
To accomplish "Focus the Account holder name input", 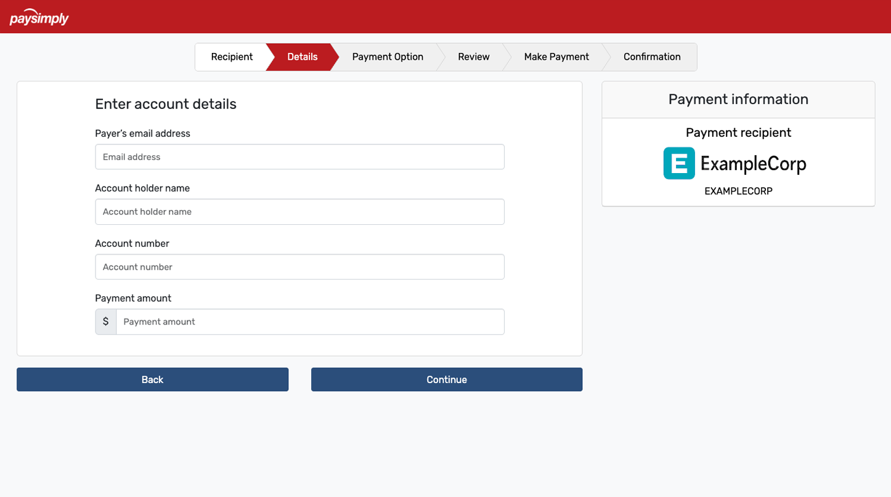I will pyautogui.click(x=299, y=211).
